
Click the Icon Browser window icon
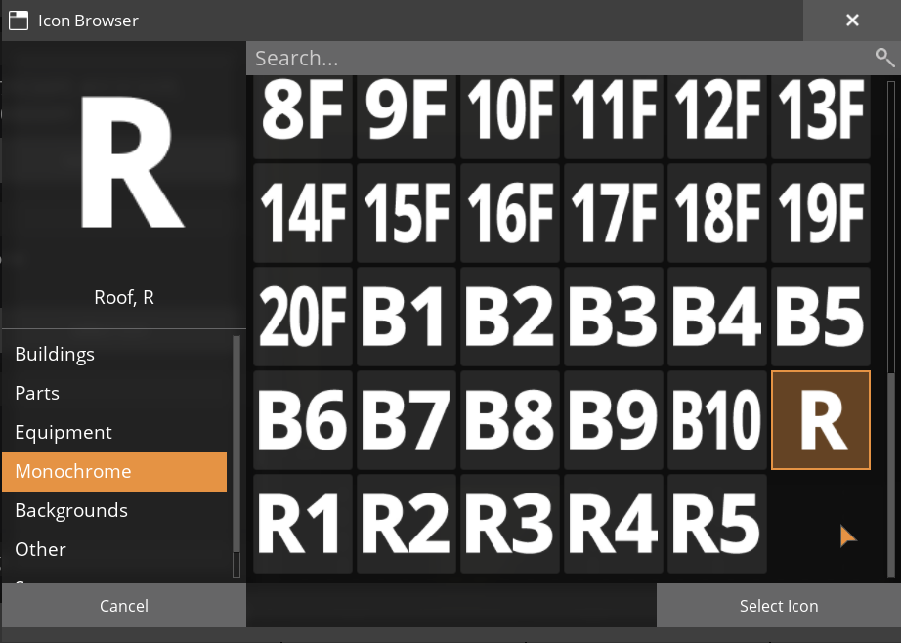pos(19,21)
